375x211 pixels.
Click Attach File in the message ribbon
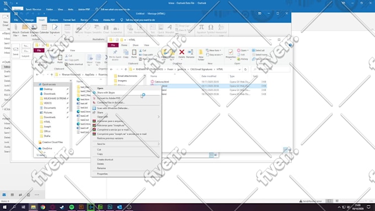click(x=16, y=30)
